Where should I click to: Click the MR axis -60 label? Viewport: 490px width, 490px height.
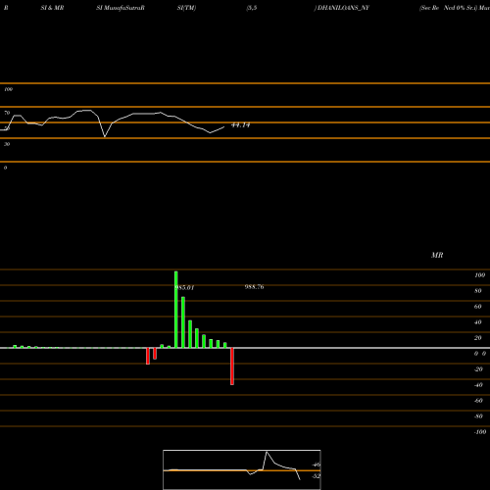[x=478, y=401]
